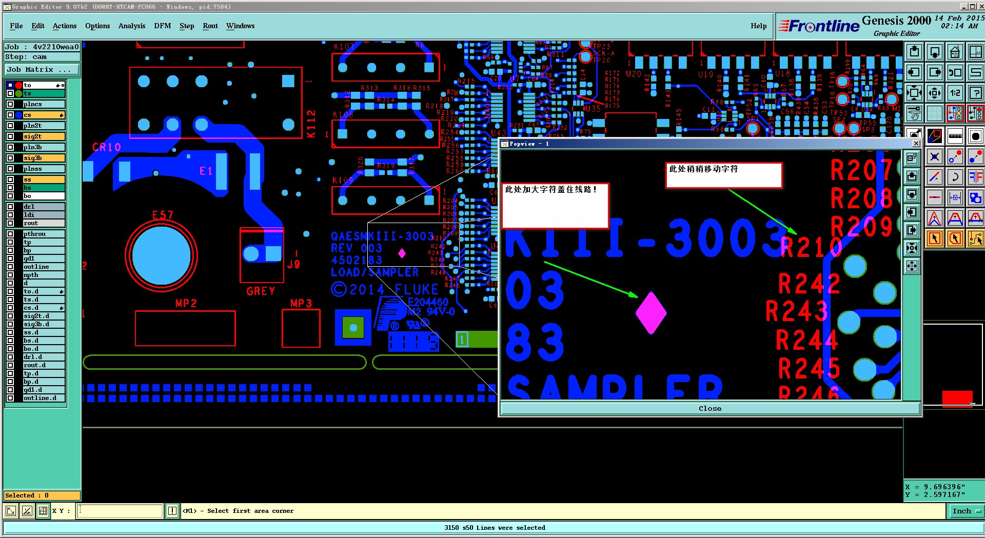Click the Job Matrix button

[x=42, y=70]
